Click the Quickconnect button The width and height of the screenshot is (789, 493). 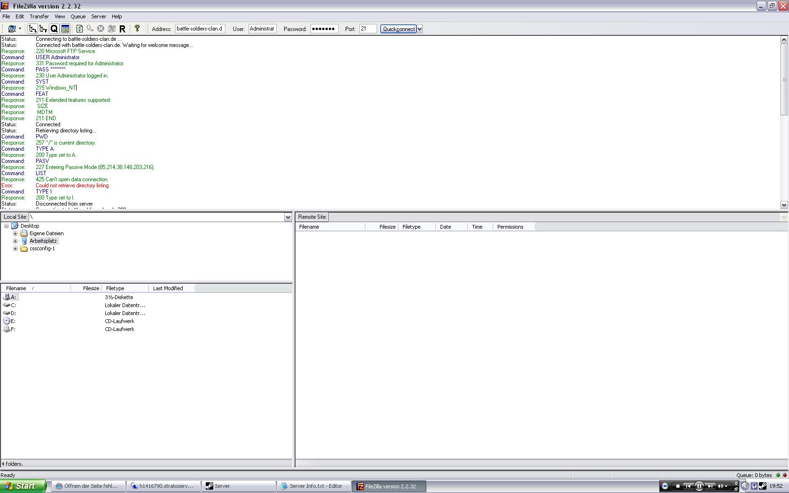coord(398,29)
